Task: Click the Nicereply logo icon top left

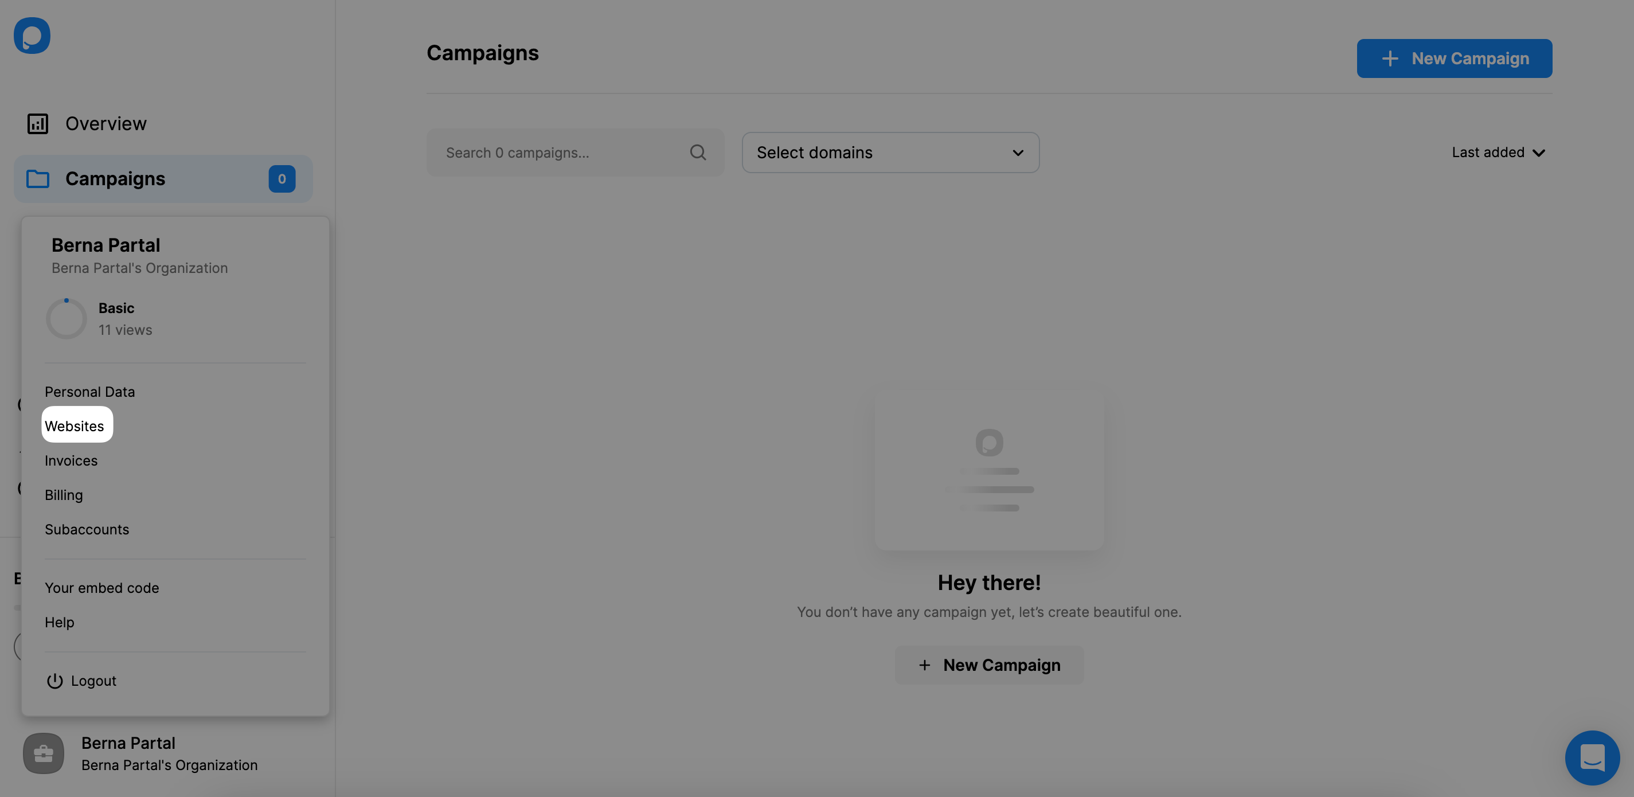Action: click(32, 34)
